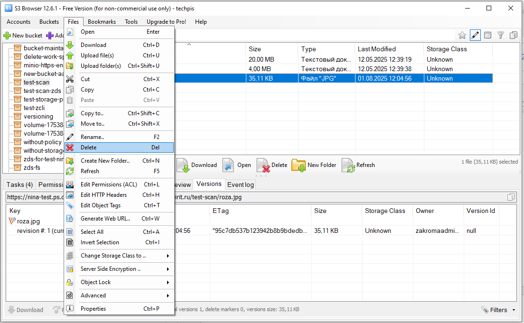Choose Refresh in the Files menu

point(119,171)
